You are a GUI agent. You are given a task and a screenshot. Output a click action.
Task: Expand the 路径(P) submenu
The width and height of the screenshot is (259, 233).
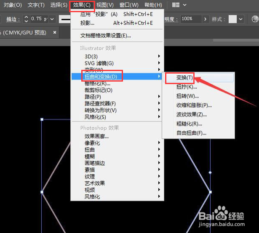point(117,97)
